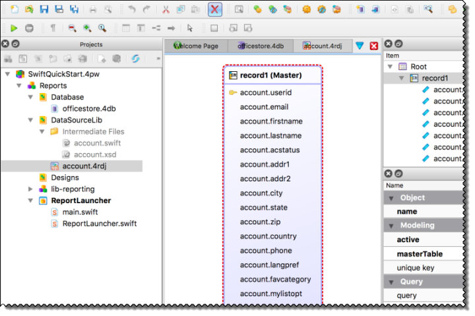Save the current file with Save icon
This screenshot has height=316, width=475.
coord(44,9)
